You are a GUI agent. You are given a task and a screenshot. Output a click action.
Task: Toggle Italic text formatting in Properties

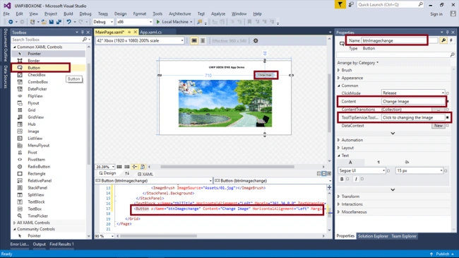tap(356, 179)
